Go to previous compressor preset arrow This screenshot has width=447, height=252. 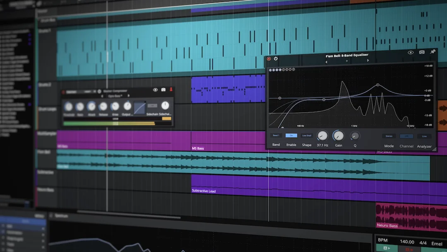point(102,96)
